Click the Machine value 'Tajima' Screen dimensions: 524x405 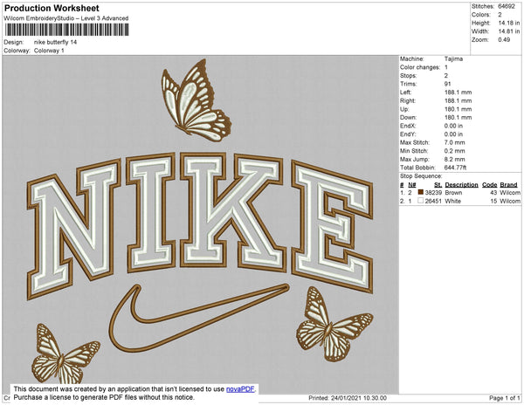coord(453,58)
